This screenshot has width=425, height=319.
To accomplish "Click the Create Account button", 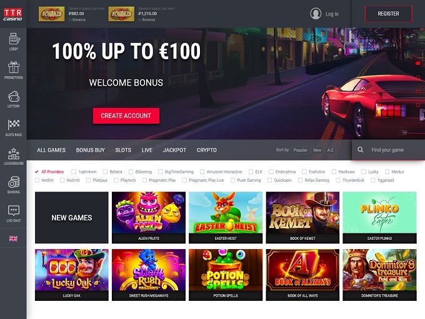I will [126, 116].
